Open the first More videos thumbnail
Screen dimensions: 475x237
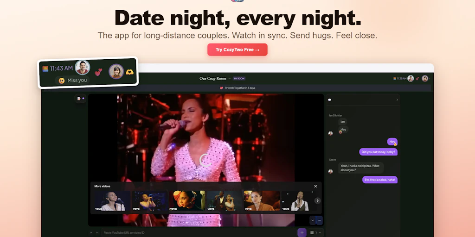(x=112, y=201)
